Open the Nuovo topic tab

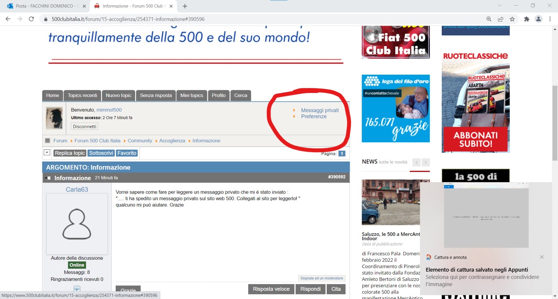tap(118, 95)
